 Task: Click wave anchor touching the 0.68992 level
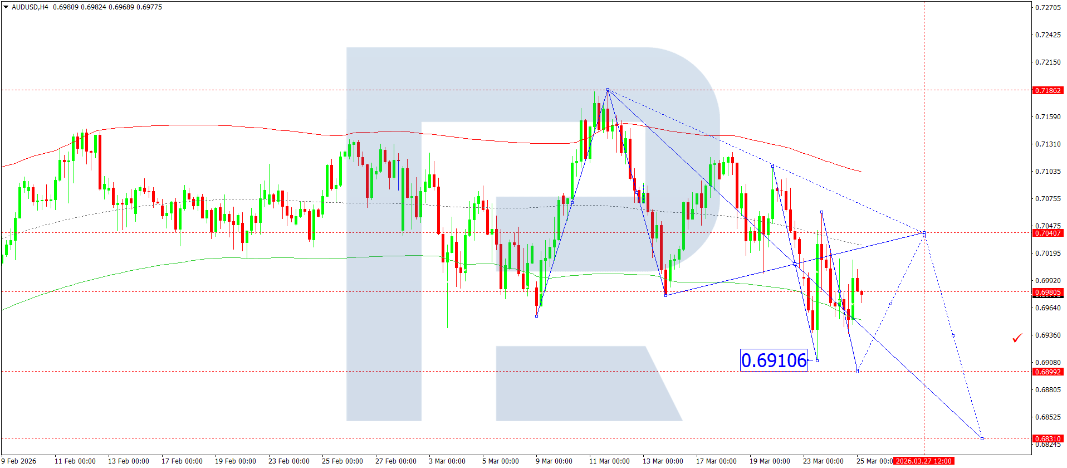point(857,370)
